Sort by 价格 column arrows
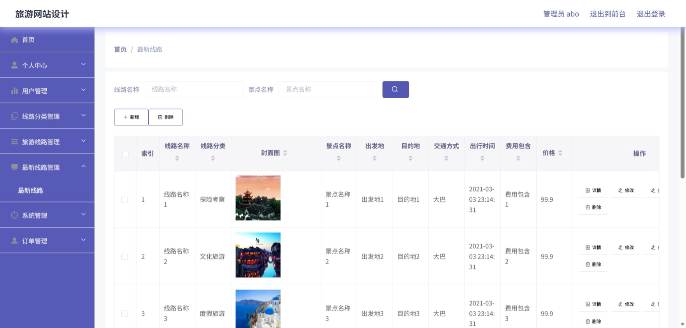 pyautogui.click(x=560, y=153)
